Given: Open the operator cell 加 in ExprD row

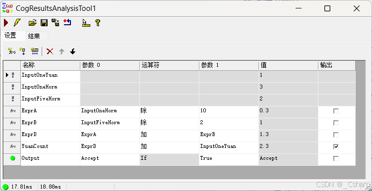Looking at the screenshot, I should (169, 136).
